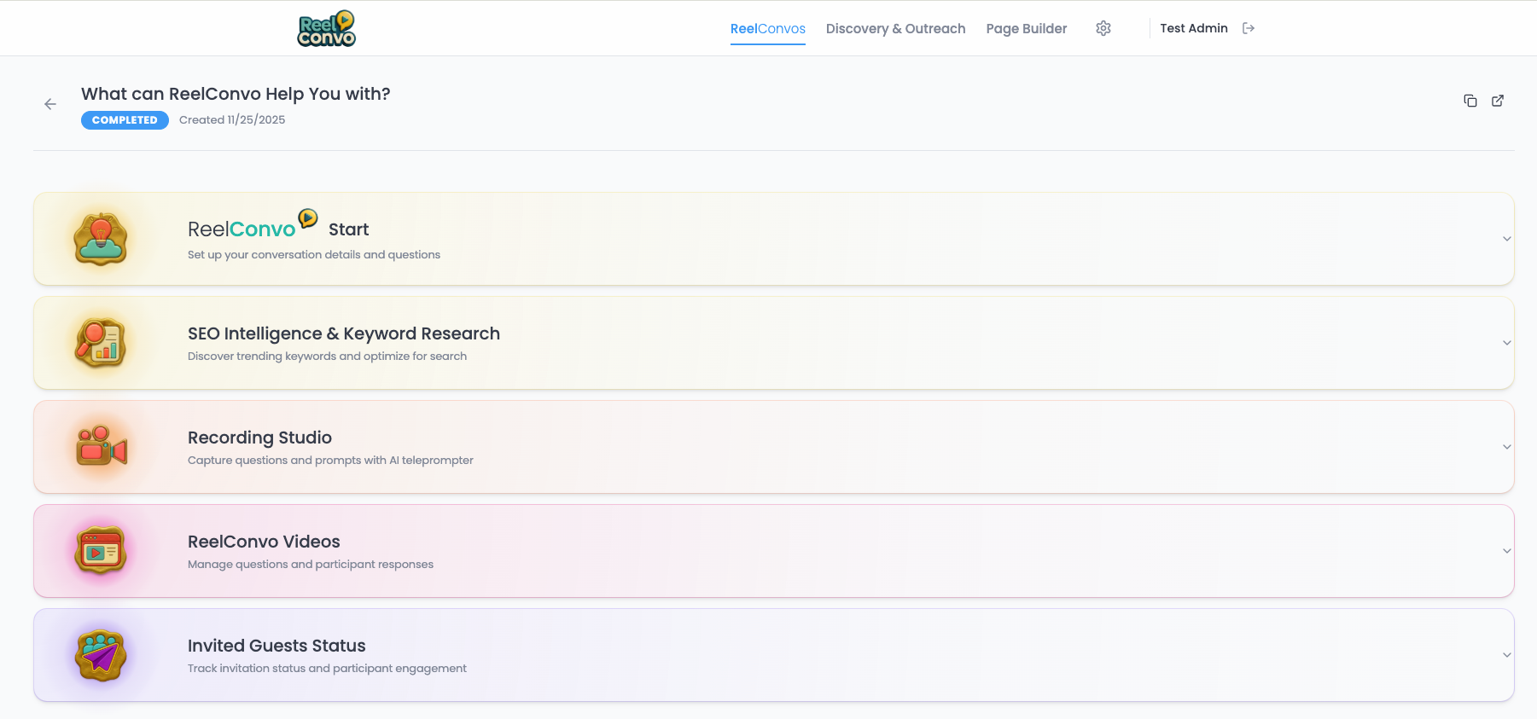This screenshot has width=1537, height=719.
Task: Click the ReelConvo logo in header
Action: [x=327, y=29]
